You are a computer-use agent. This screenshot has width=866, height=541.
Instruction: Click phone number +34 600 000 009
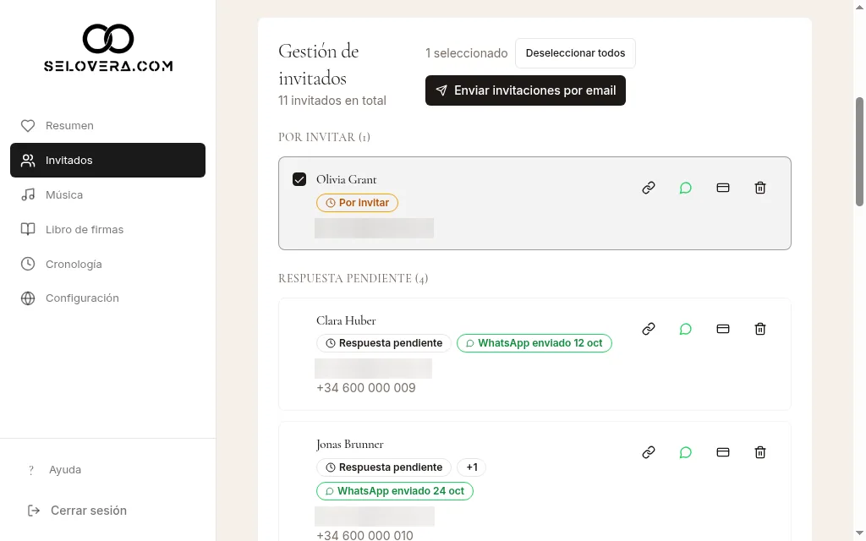click(366, 387)
